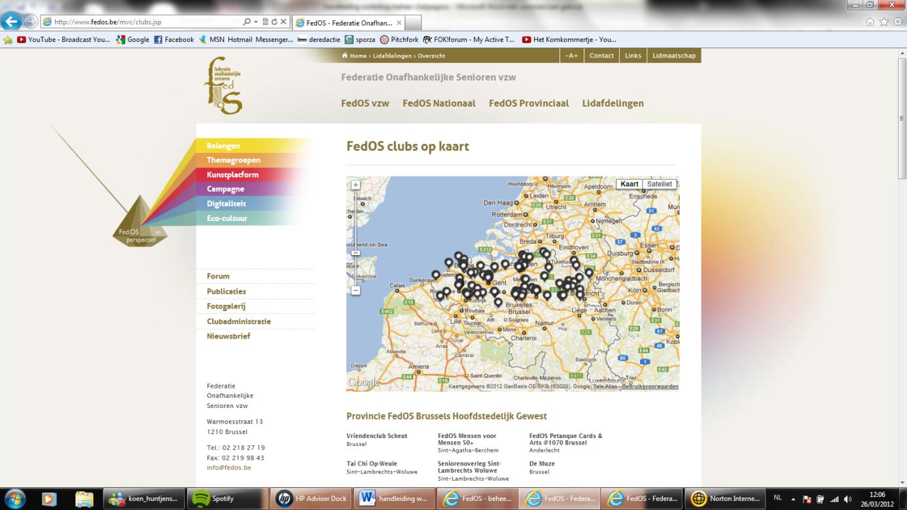Open Gebruiksvoorwaarden link on the map
The image size is (907, 510).
coord(650,386)
